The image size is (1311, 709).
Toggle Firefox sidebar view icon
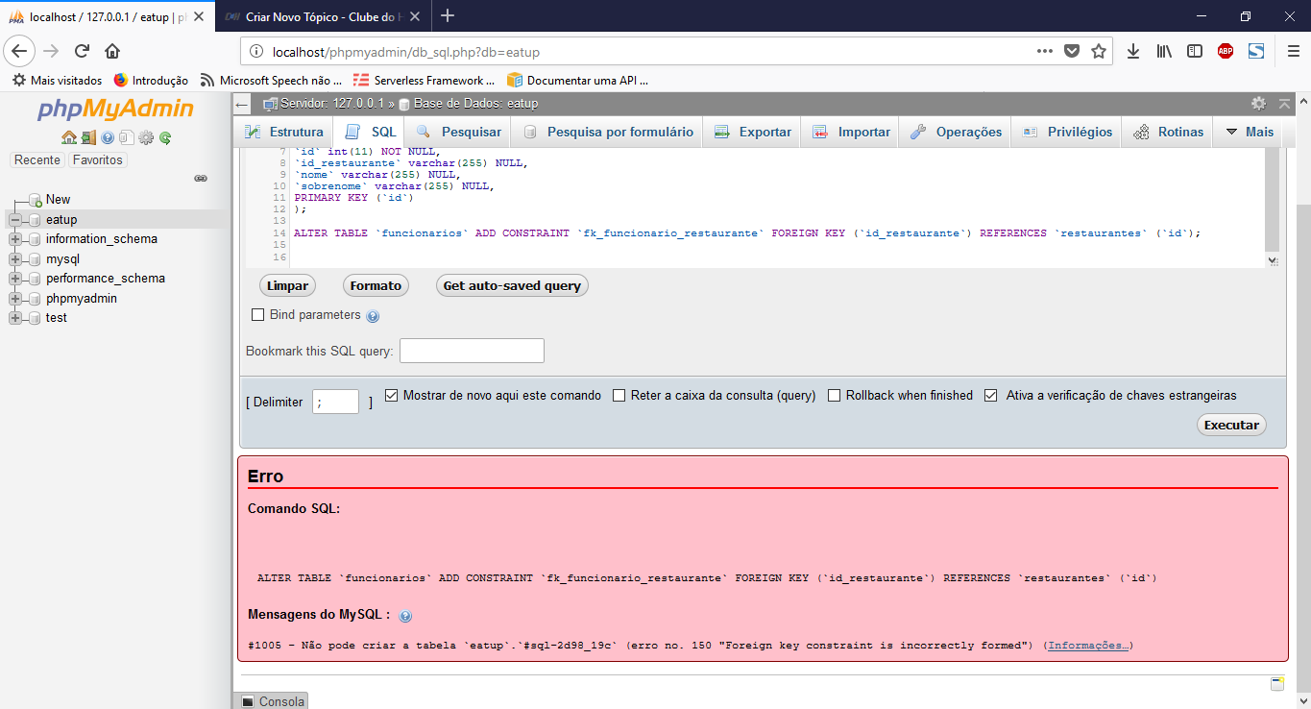(1195, 51)
